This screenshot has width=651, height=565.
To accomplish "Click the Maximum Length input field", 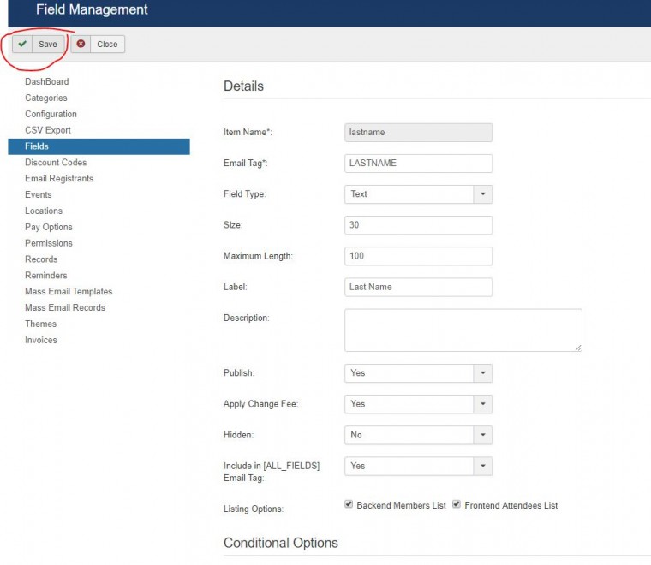I will coord(418,256).
